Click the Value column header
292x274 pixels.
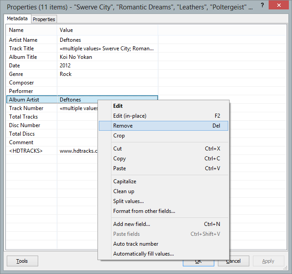coord(107,30)
